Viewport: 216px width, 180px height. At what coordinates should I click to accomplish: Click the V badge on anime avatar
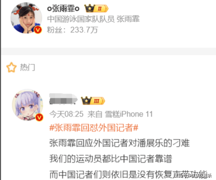39,117
